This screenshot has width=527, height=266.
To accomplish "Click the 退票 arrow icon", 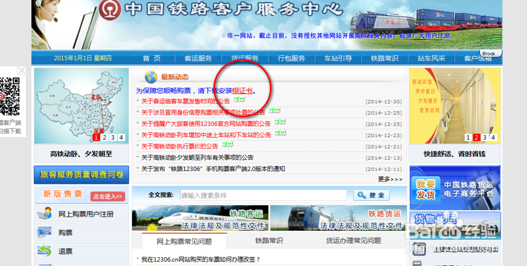I will 44,251.
